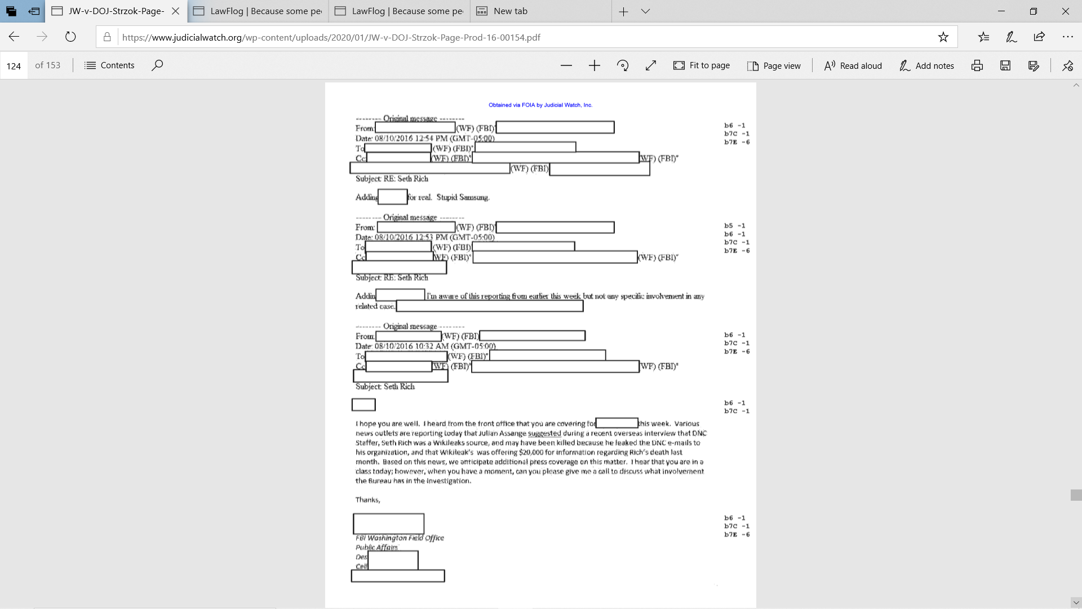Click 'Date: 08/10/2016 10:32 AM' line
Viewport: 1082px width, 609px height.
pyautogui.click(x=425, y=346)
